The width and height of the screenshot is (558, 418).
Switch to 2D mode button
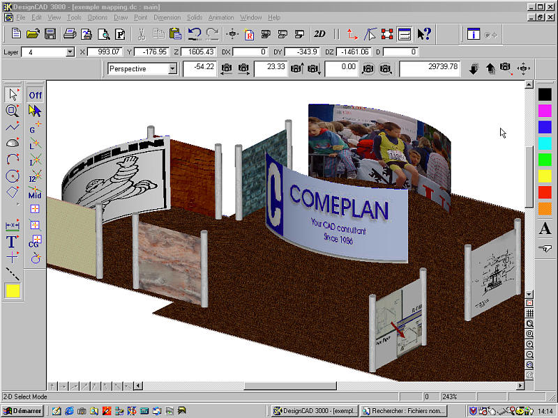(319, 33)
